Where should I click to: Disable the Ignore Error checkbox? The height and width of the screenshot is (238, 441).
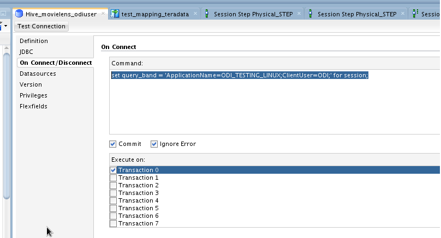pos(154,144)
